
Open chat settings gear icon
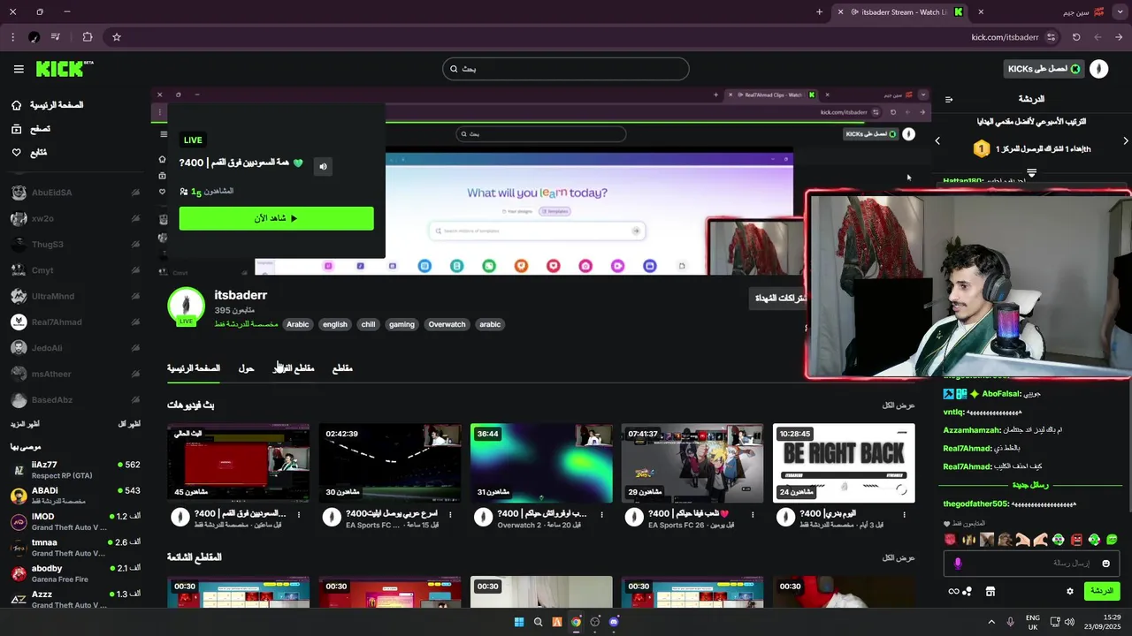pos(1070,591)
